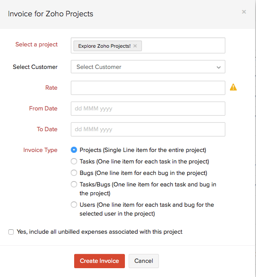Close the Invoice for Zoho Projects dialog
The width and height of the screenshot is (256, 277).
point(244,12)
